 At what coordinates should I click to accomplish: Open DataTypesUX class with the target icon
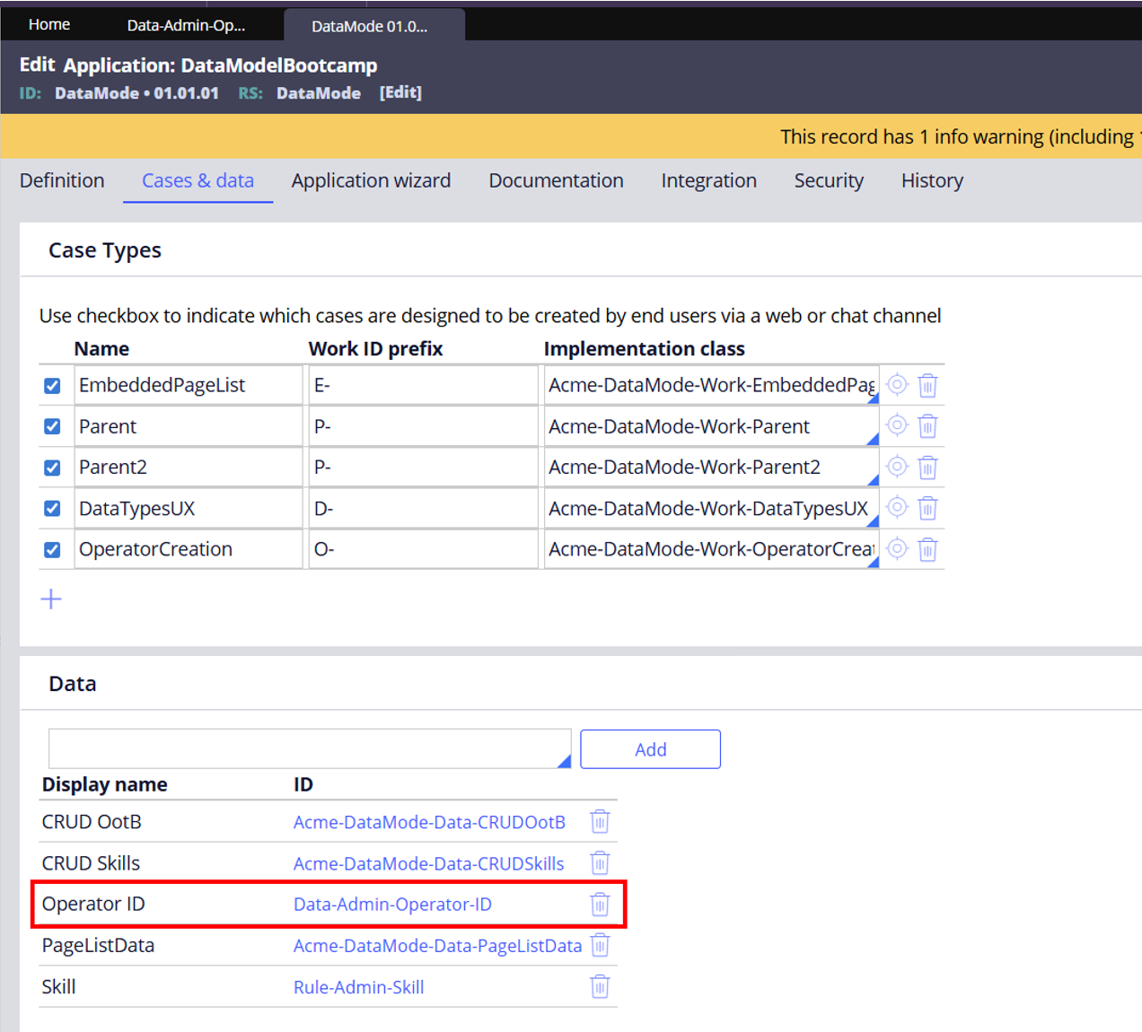click(x=897, y=508)
